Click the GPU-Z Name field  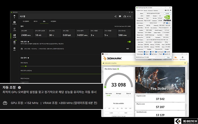coord(153,13)
